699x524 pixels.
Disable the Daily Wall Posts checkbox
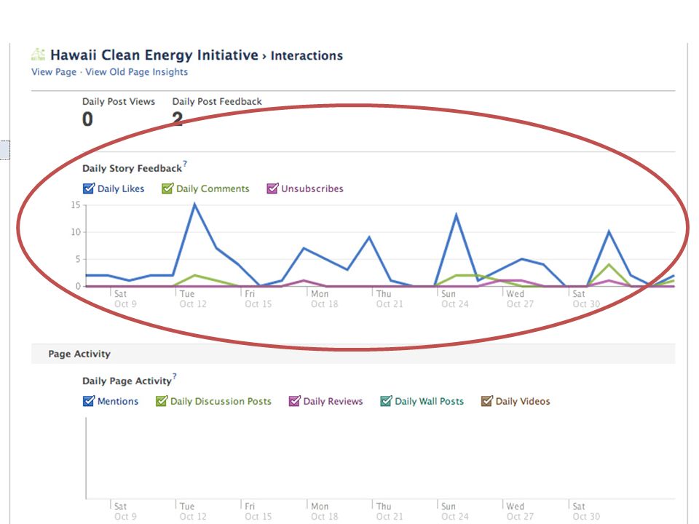coord(386,401)
